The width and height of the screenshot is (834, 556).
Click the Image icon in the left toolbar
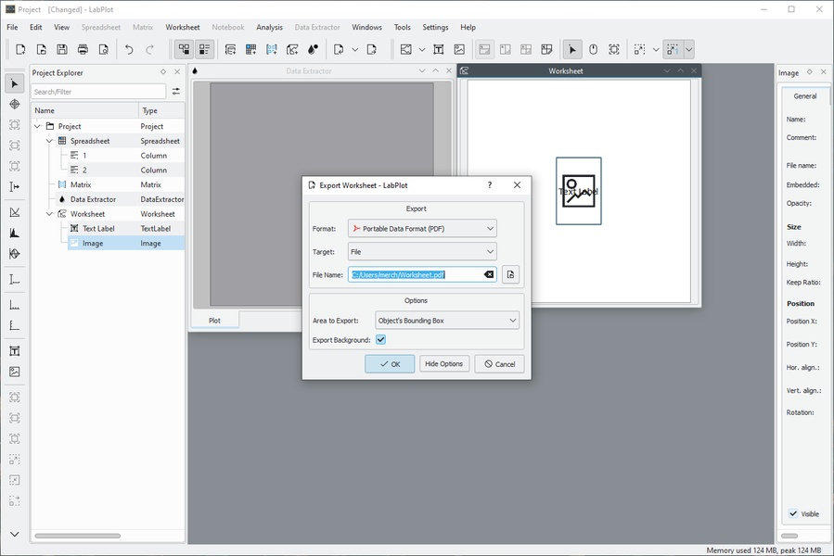[15, 372]
